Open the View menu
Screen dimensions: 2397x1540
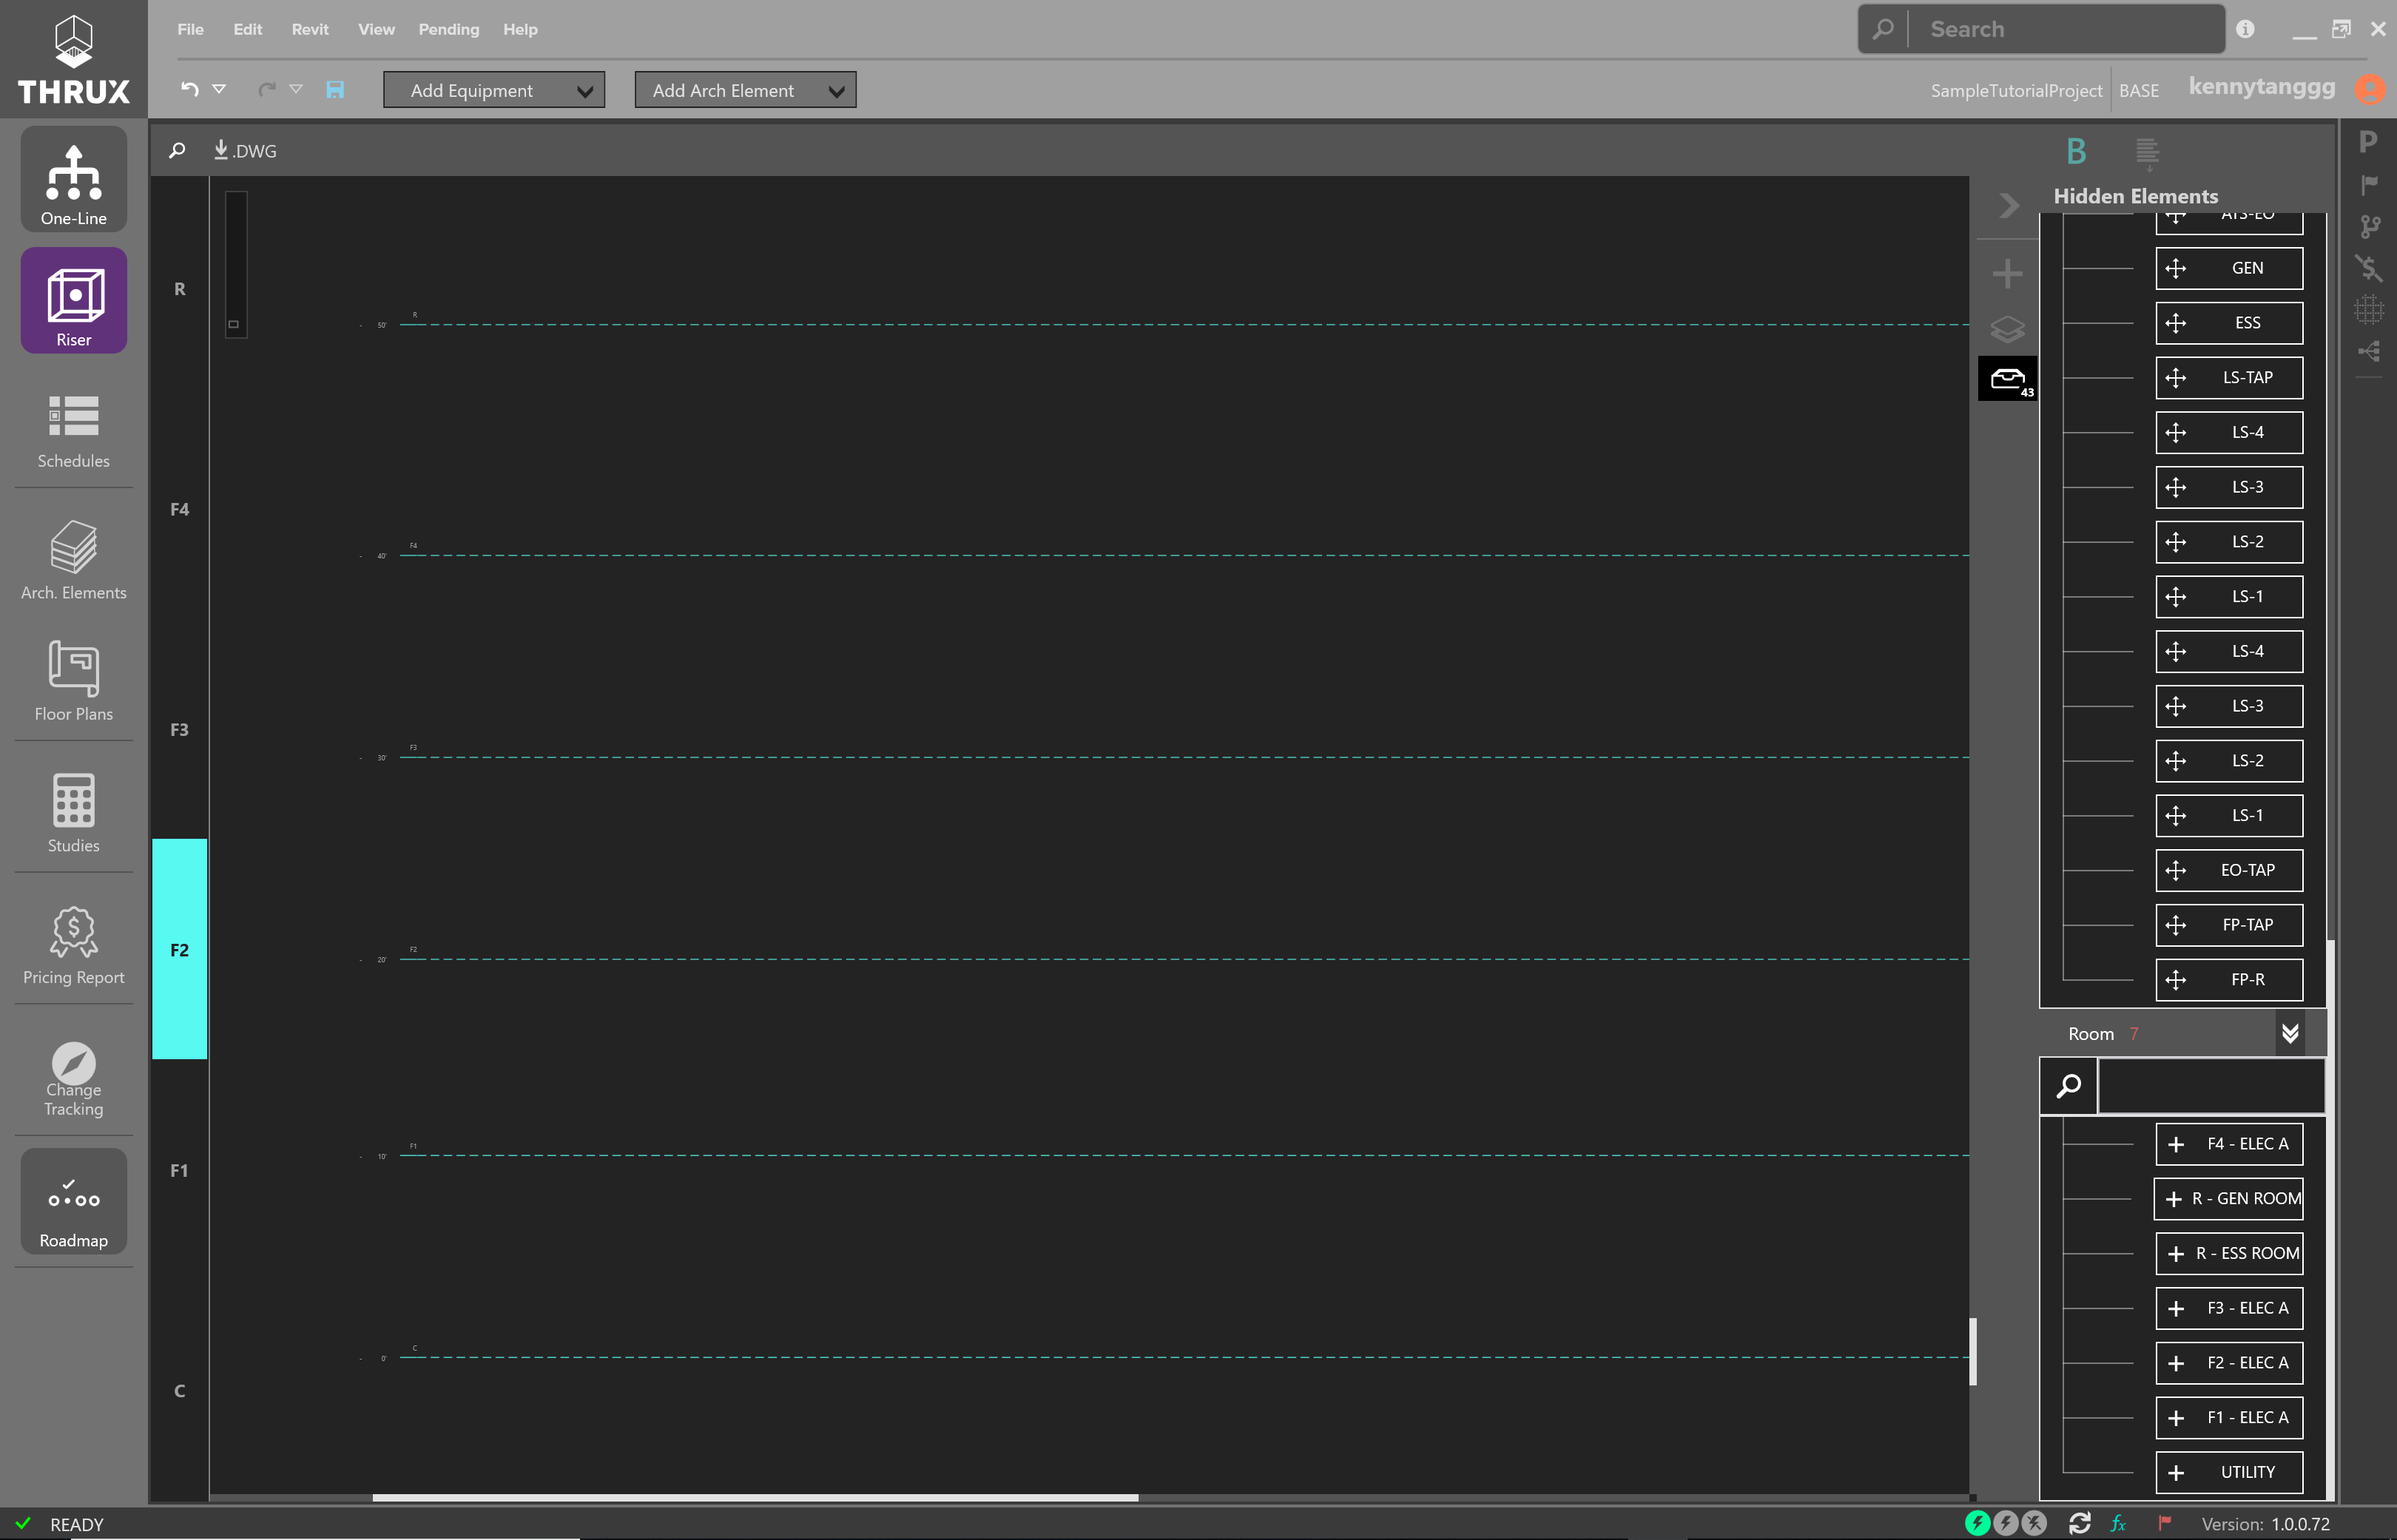pyautogui.click(x=376, y=29)
